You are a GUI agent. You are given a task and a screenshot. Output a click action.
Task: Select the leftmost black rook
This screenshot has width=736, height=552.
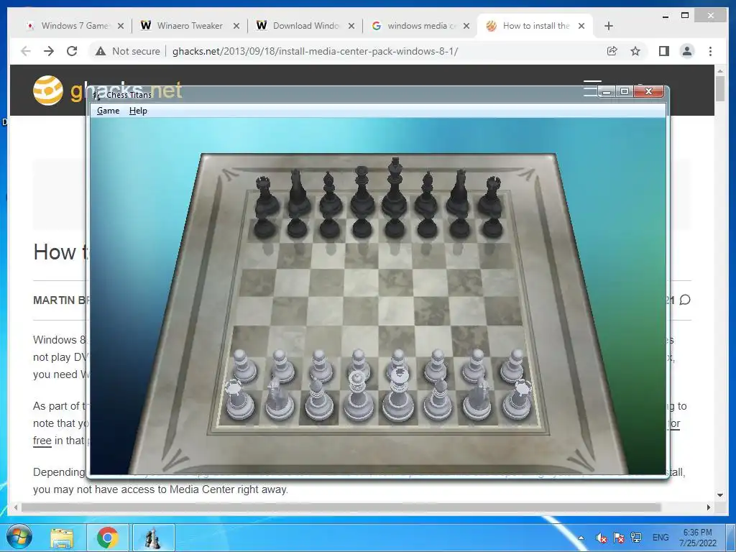267,196
